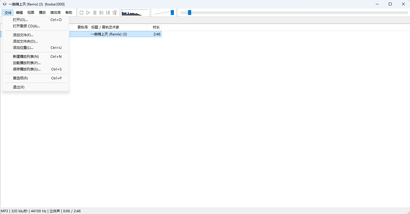
Task: Open preferences via 首选项(R)
Action: tap(35, 78)
